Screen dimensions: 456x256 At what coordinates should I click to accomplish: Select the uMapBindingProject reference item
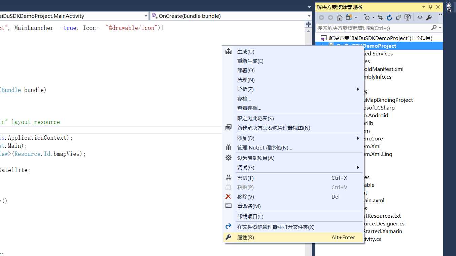pyautogui.click(x=388, y=100)
